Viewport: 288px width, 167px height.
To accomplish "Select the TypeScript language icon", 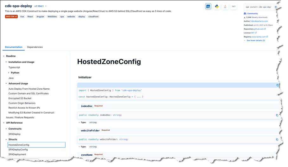I will [x=208, y=7].
